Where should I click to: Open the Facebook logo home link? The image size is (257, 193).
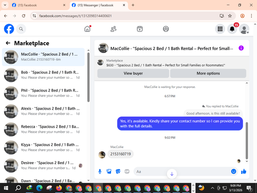click(9, 29)
